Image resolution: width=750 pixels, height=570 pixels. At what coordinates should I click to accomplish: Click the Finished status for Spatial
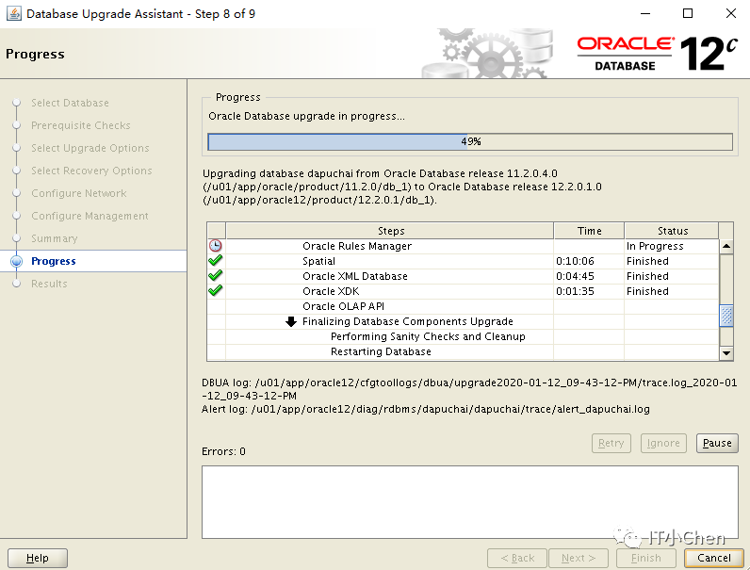[647, 261]
